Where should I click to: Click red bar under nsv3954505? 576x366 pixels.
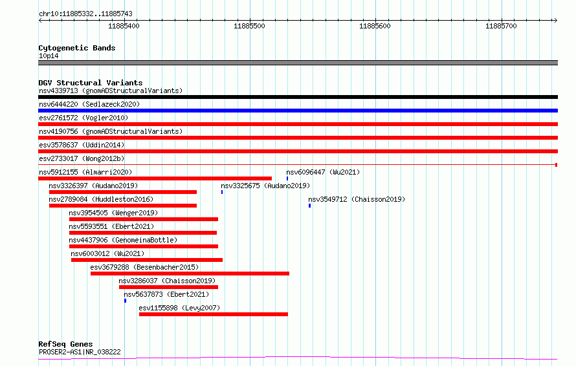coord(144,219)
